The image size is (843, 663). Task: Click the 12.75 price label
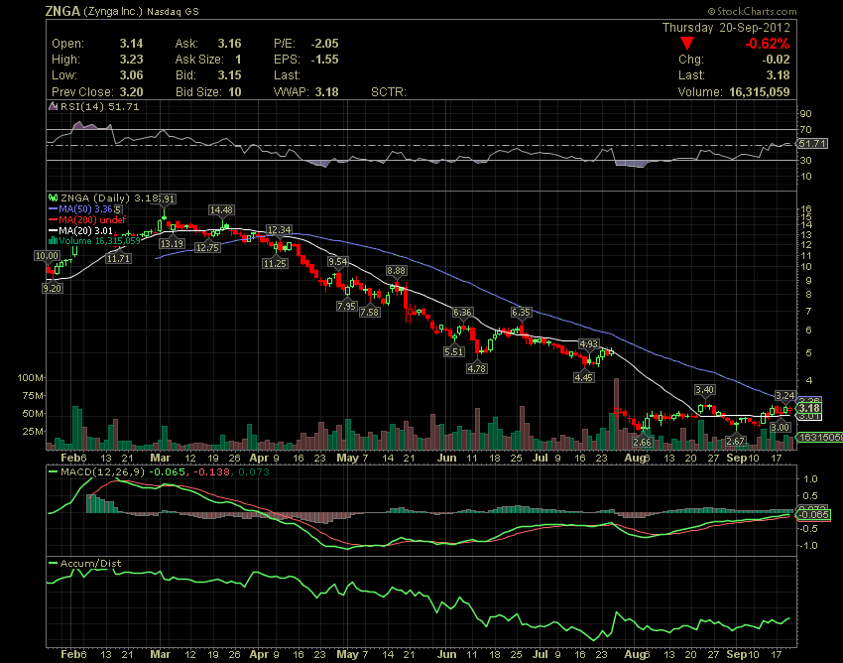tap(207, 247)
